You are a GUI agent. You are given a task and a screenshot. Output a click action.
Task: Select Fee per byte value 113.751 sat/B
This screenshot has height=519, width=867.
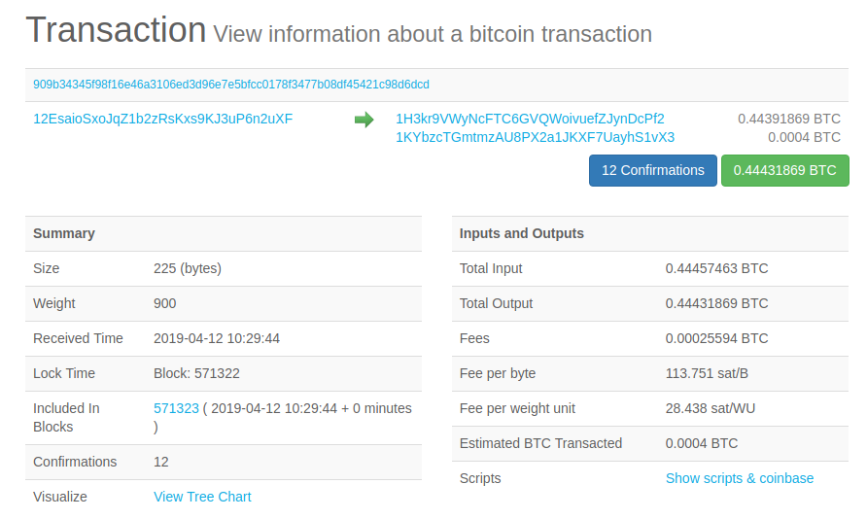707,373
